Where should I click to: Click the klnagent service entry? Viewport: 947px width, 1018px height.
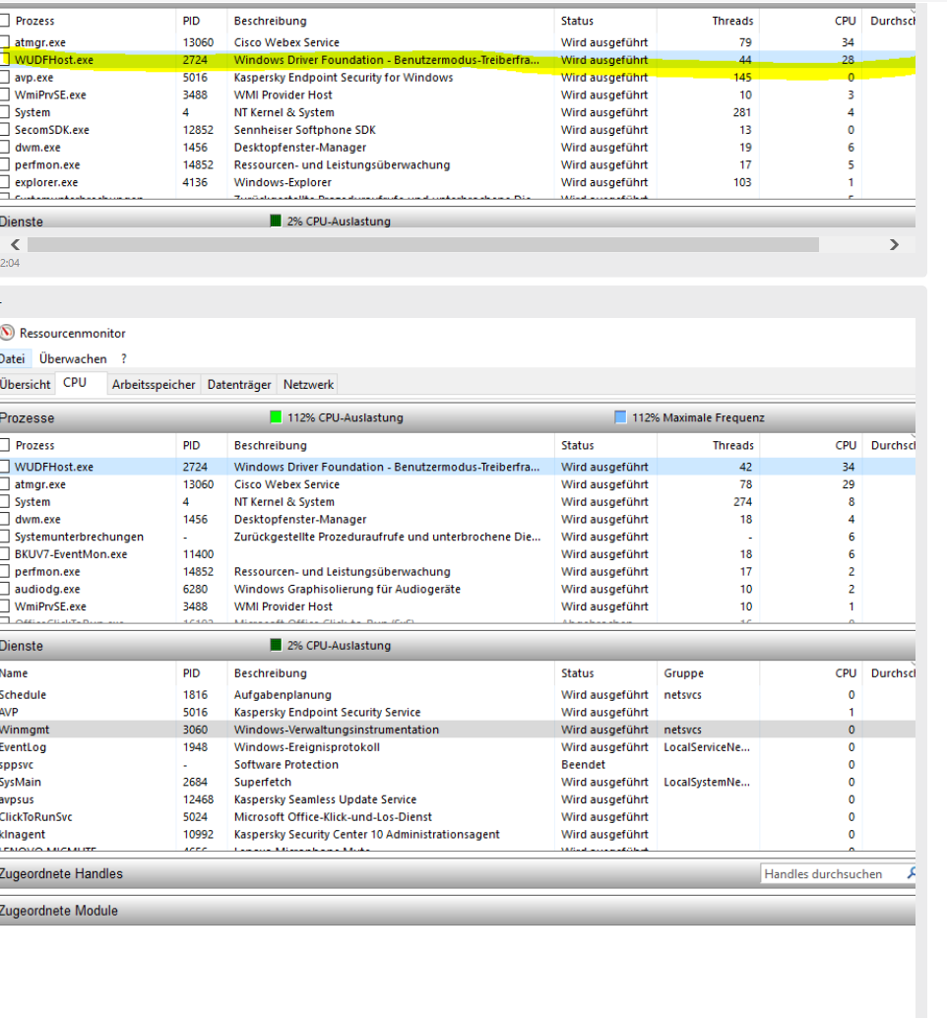(458, 834)
